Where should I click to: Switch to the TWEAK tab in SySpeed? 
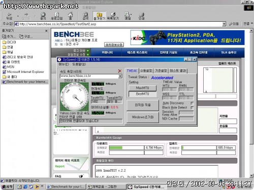click(132, 71)
